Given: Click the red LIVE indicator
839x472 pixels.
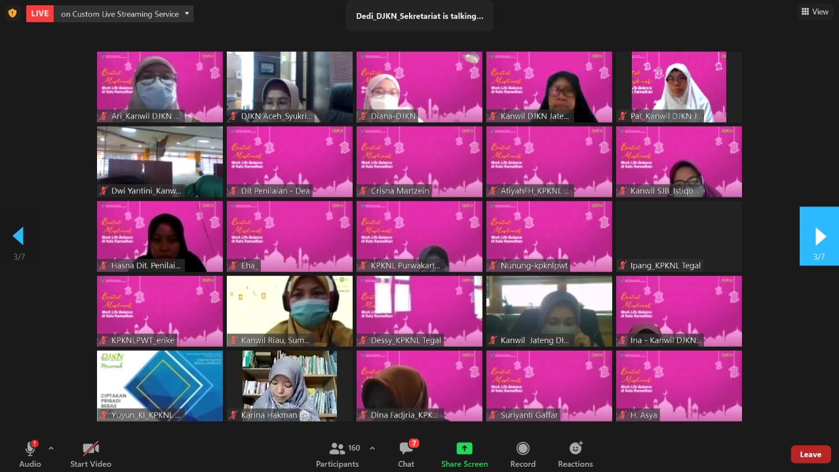Looking at the screenshot, I should point(40,14).
